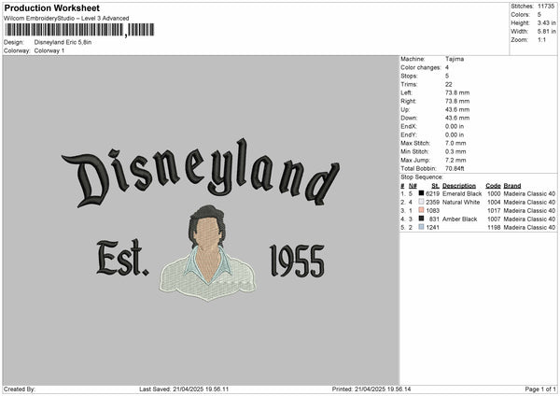The image size is (560, 396).
Task: Click the 'Left:' extent label
Action: (406, 92)
